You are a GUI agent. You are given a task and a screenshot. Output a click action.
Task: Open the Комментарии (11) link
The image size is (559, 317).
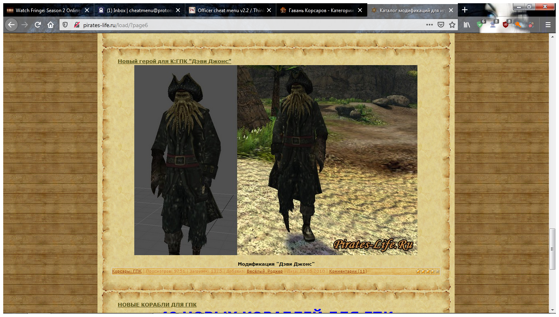coord(347,271)
